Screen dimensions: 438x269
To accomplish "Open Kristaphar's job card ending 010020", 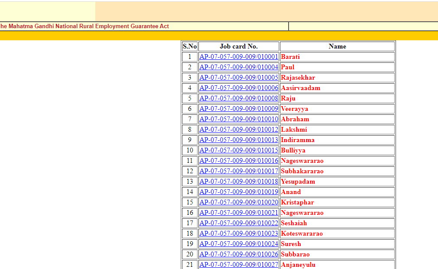I will point(239,202).
